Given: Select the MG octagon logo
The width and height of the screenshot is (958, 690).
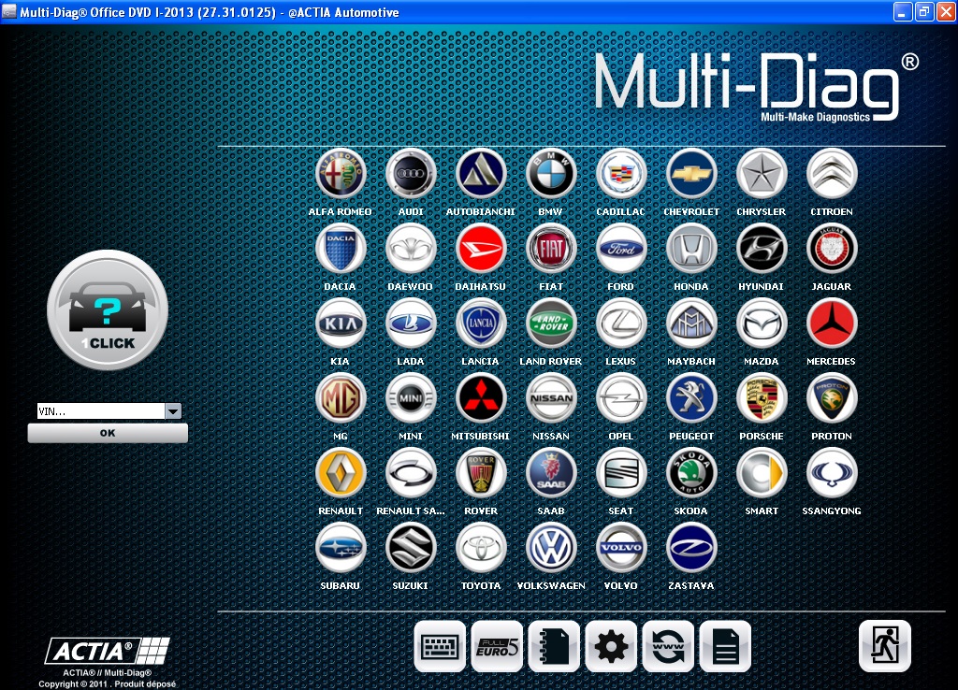Looking at the screenshot, I should tap(341, 398).
